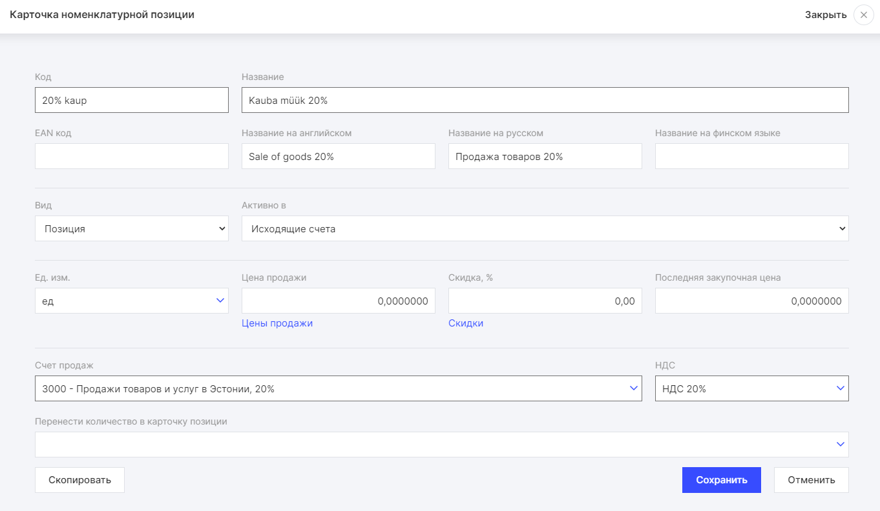Click the Название field Kauba müük 20%
This screenshot has width=880, height=511.
(x=545, y=100)
